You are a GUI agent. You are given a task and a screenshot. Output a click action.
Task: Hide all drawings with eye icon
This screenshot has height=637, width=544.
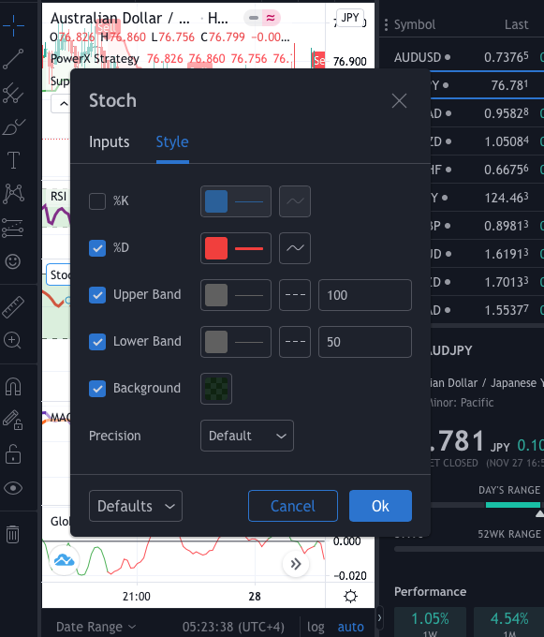tap(13, 488)
